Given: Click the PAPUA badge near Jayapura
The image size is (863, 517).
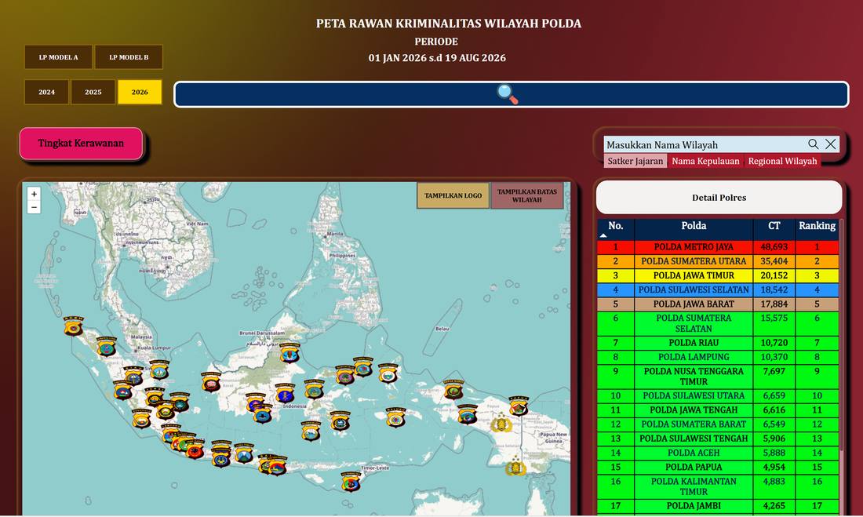Looking at the screenshot, I should 519,406.
